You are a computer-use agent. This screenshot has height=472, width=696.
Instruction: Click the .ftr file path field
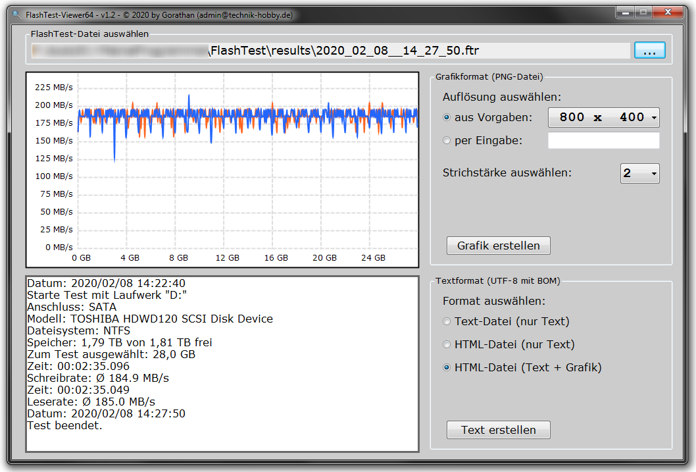tap(329, 51)
